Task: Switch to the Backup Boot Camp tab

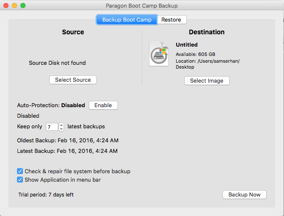Action: [x=127, y=19]
